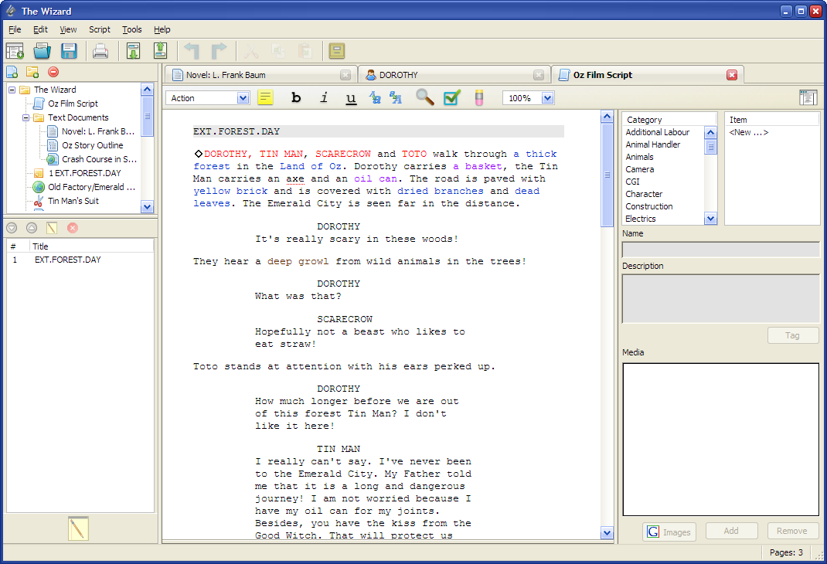Open the magnifying glass search tool
This screenshot has height=564, width=827.
tap(424, 97)
